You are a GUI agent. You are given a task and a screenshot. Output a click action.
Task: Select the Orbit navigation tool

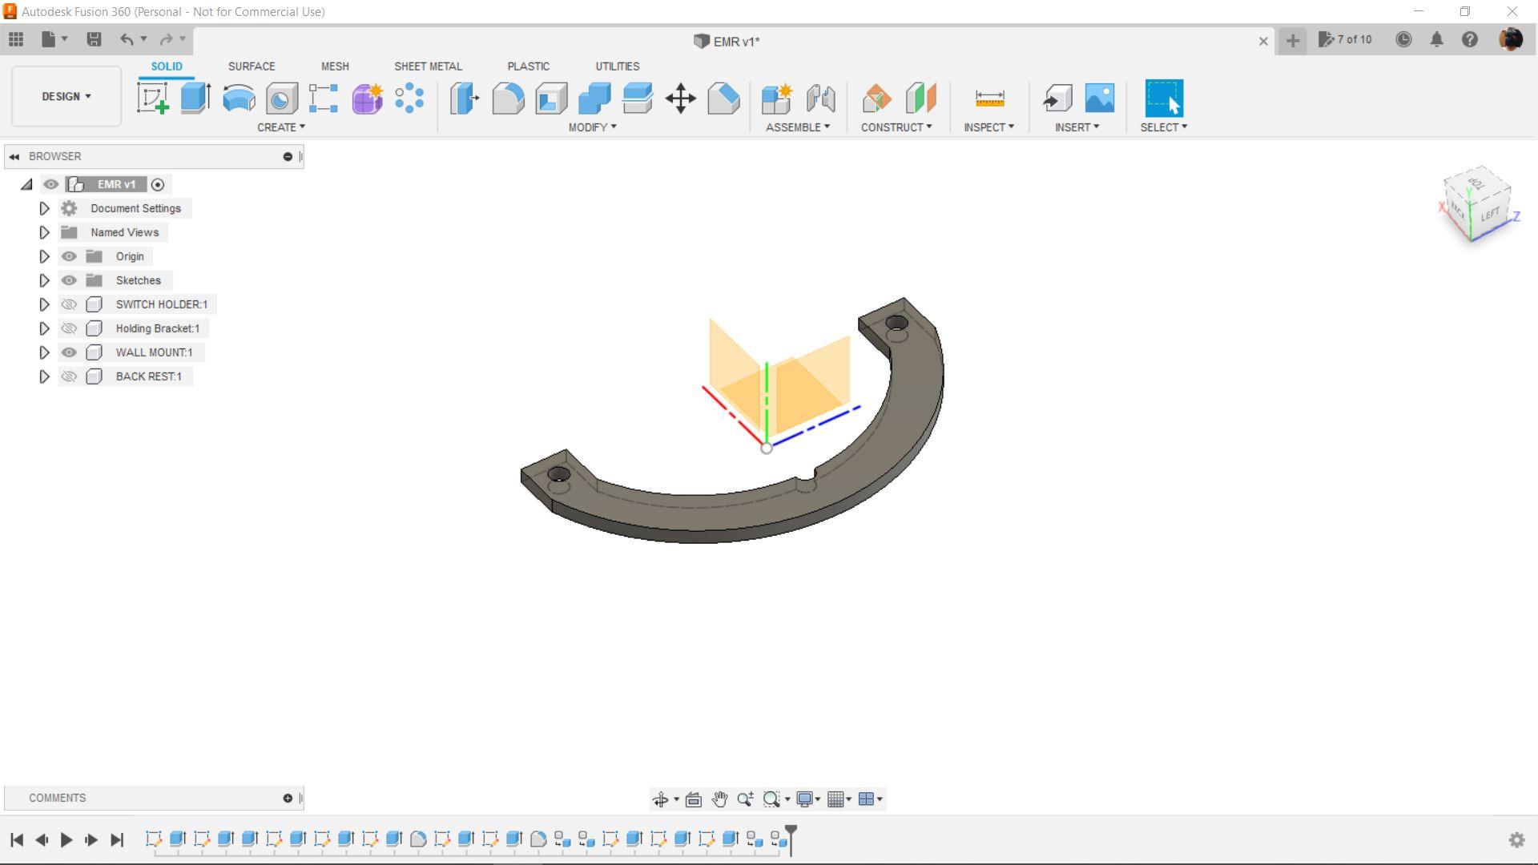[x=660, y=799]
